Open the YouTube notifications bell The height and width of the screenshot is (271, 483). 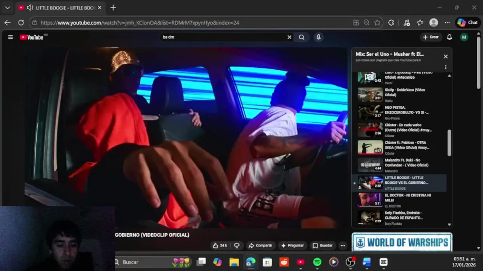point(449,37)
